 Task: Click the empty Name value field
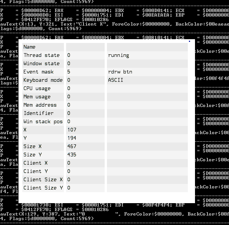point(85,47)
